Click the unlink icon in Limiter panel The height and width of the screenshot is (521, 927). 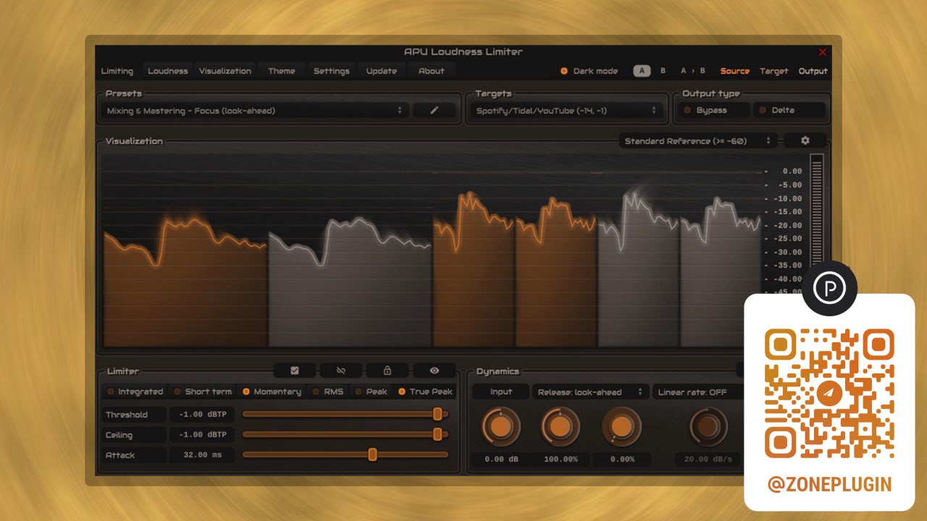pos(341,370)
